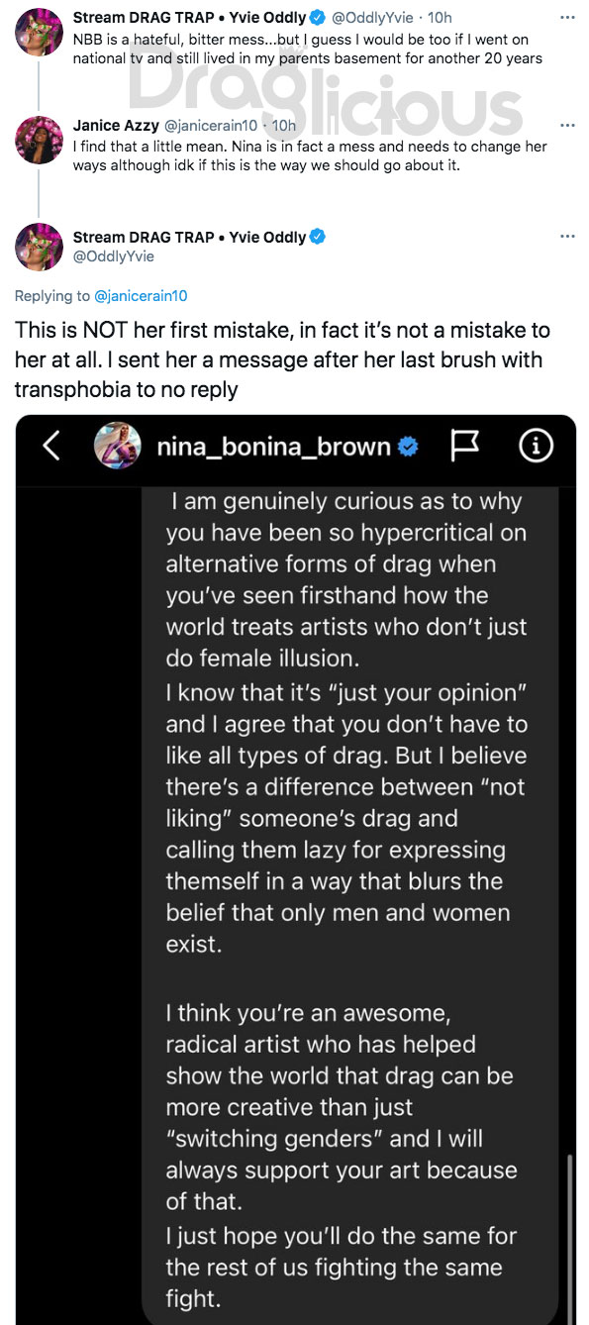Open Janice Azzy's profile picture
The height and width of the screenshot is (1325, 589).
(x=41, y=137)
